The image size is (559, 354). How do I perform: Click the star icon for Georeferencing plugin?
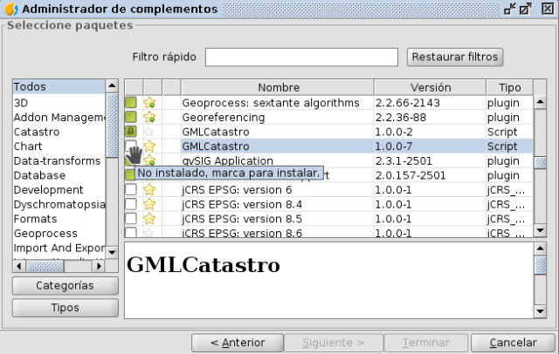coord(149,117)
